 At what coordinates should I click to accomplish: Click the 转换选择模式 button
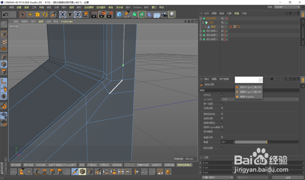pos(184,165)
